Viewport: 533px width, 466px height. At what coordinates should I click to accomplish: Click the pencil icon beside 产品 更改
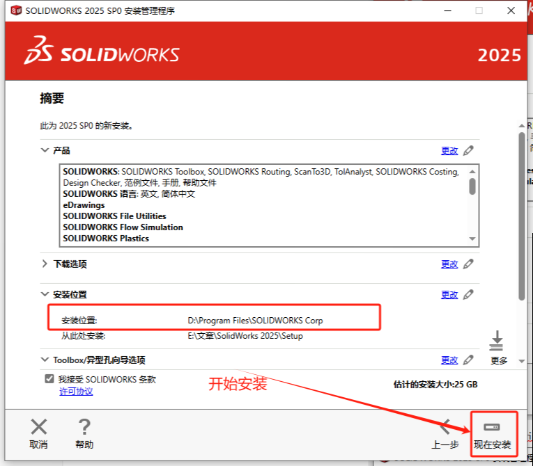(468, 150)
